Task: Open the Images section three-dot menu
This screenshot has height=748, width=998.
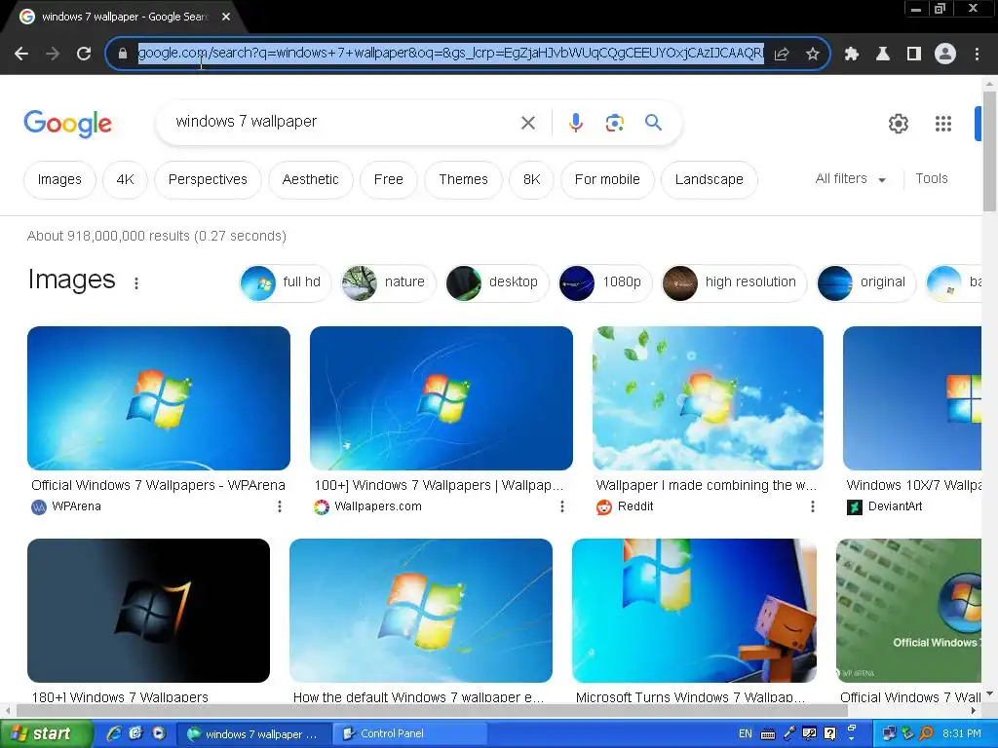Action: pos(136,283)
